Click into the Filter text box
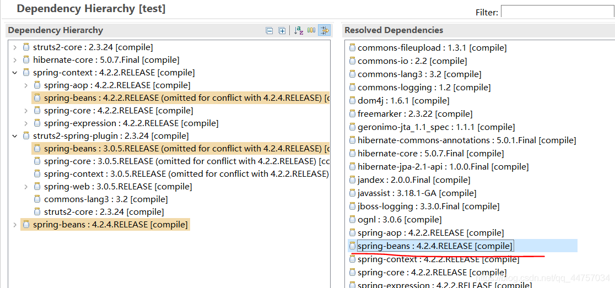The width and height of the screenshot is (615, 288). tap(558, 12)
